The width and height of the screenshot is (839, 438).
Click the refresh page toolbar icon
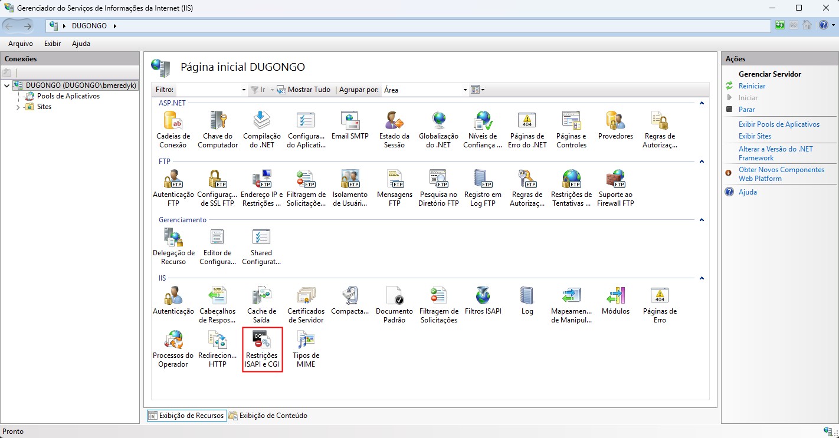[781, 25]
